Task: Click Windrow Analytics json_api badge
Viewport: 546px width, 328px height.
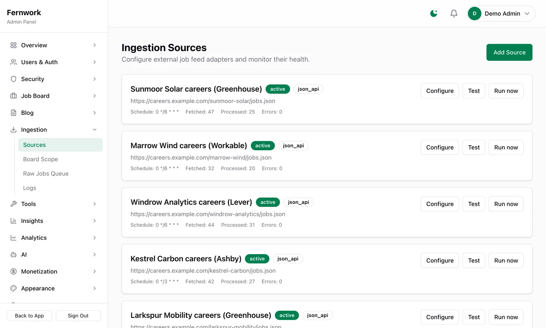Action: (x=299, y=202)
